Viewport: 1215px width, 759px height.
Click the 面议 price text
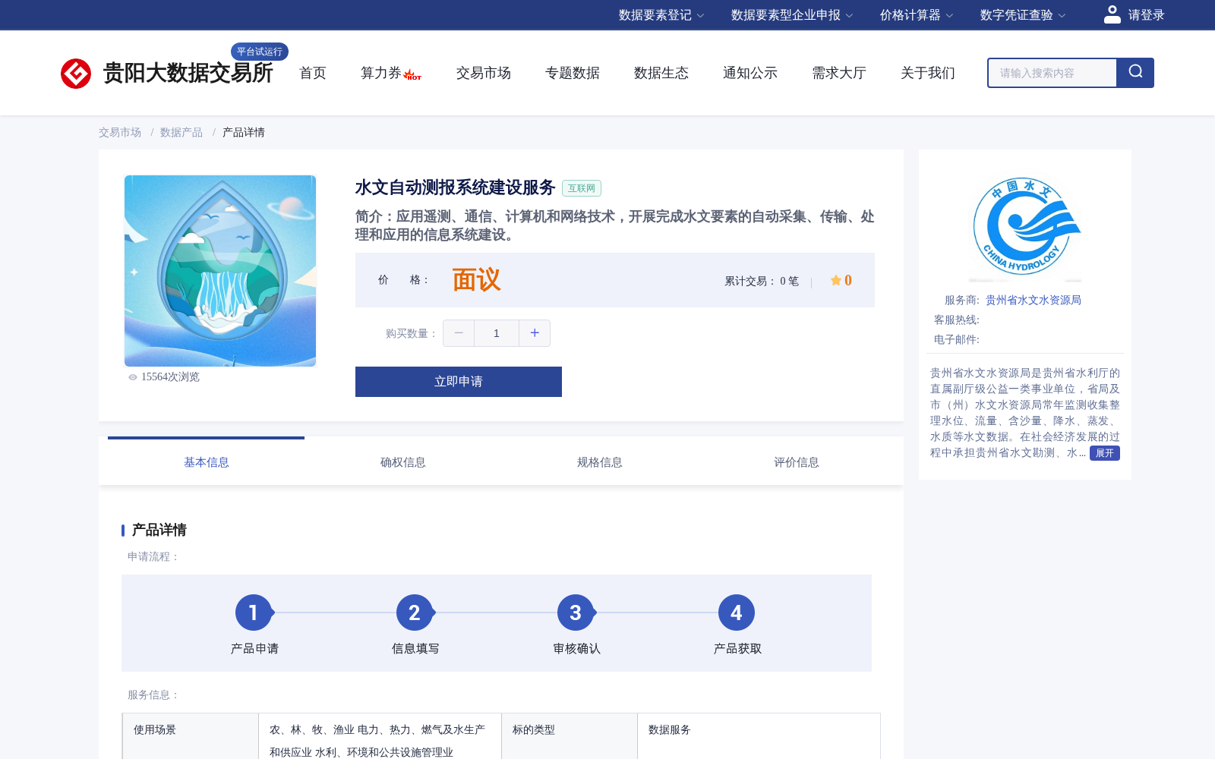[x=476, y=280]
